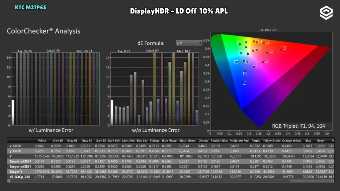Image resolution: width=340 pixels, height=191 pixels.
Task: Select the Blue Sky column header
Action: coord(142,141)
